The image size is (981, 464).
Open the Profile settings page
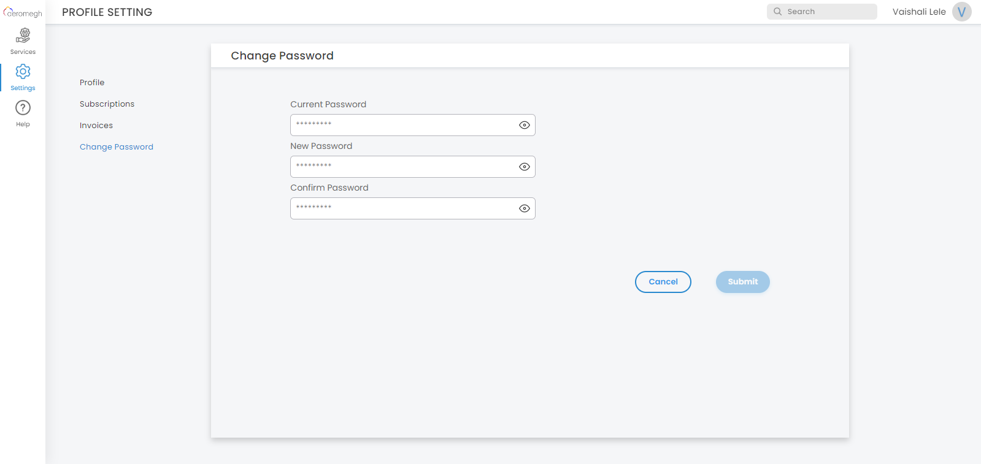(92, 83)
